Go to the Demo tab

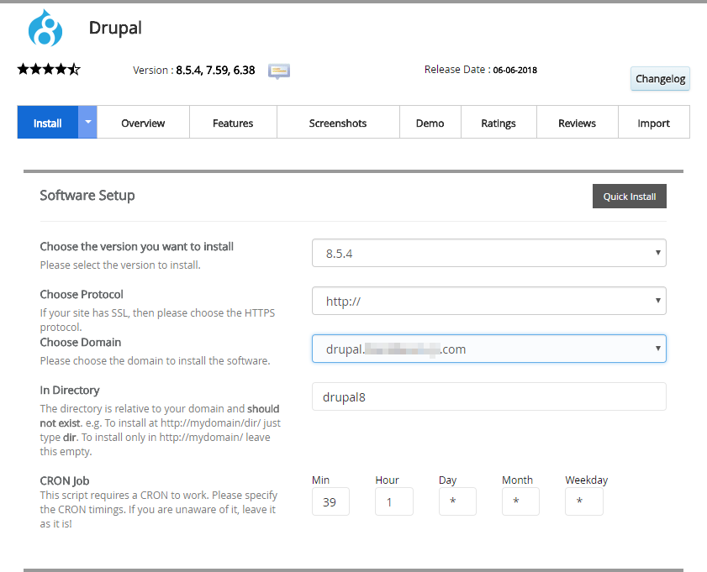[x=430, y=123]
